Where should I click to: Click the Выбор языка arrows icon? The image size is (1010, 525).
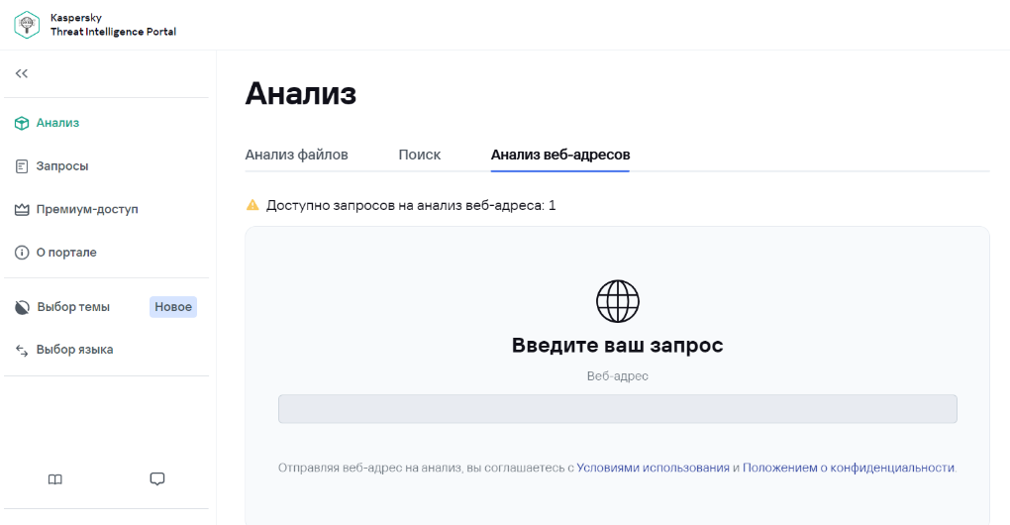point(22,350)
